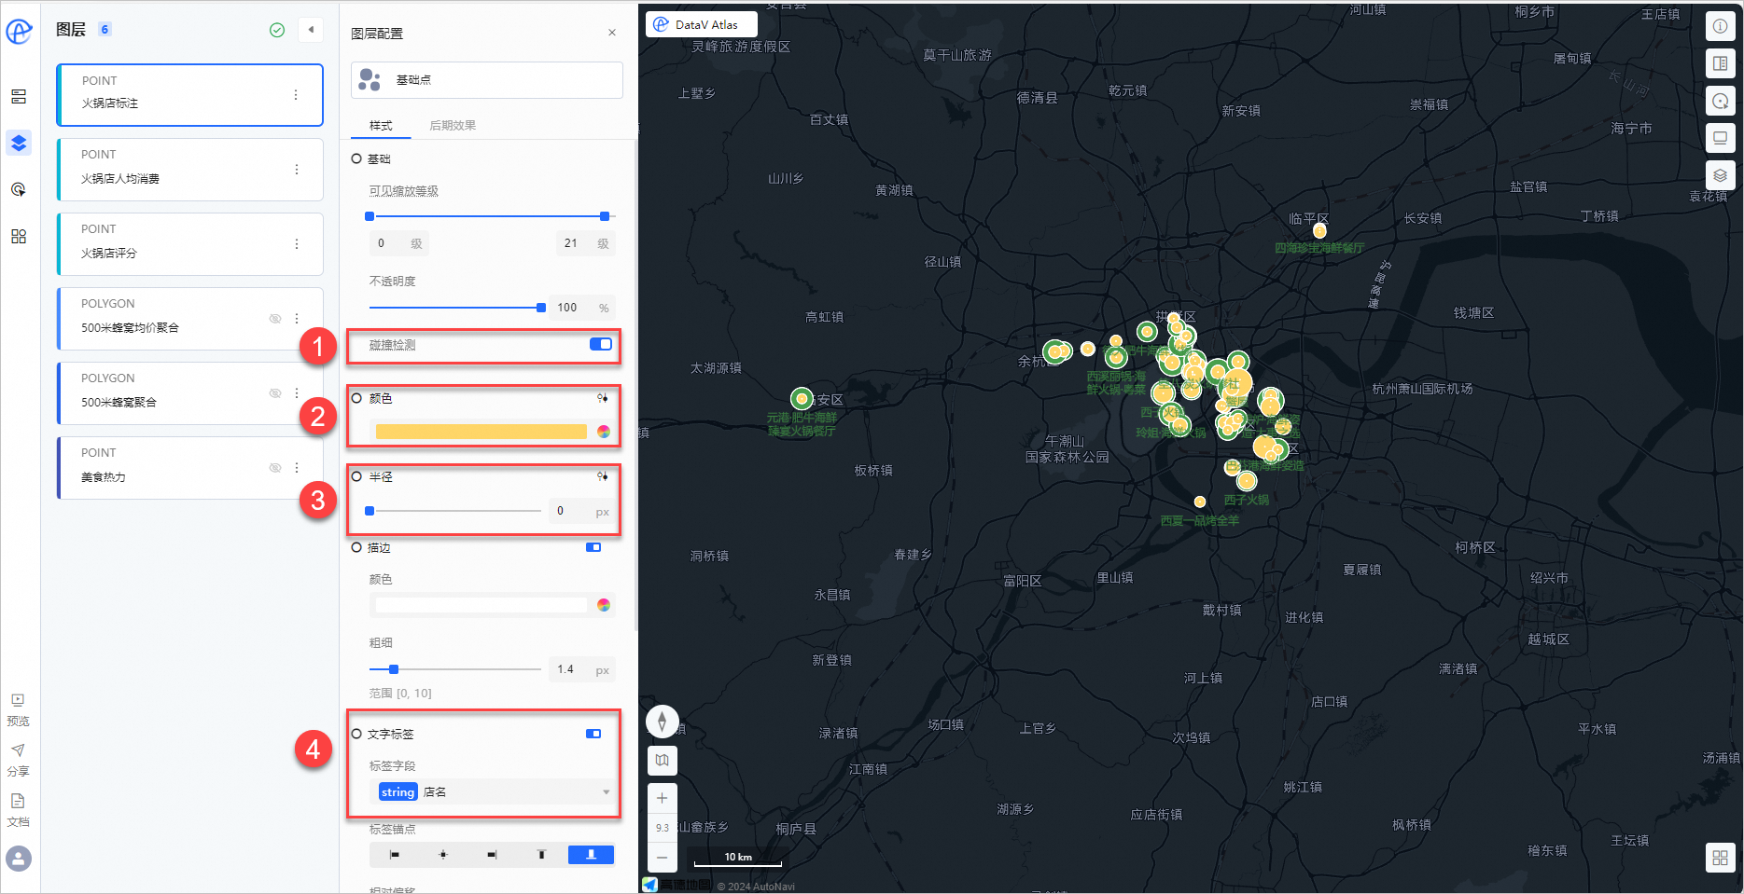Open more options for 500米蜂窝均价聚合 layer

(297, 319)
